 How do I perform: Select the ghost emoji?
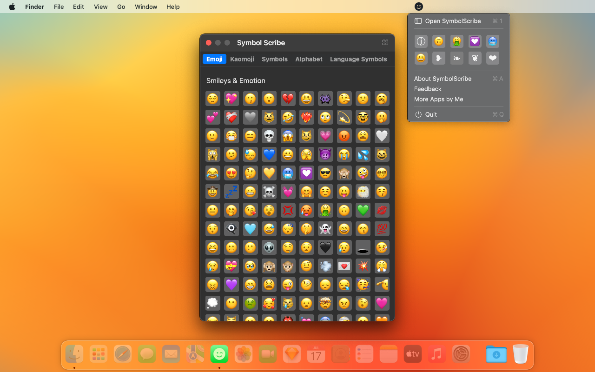(325, 229)
